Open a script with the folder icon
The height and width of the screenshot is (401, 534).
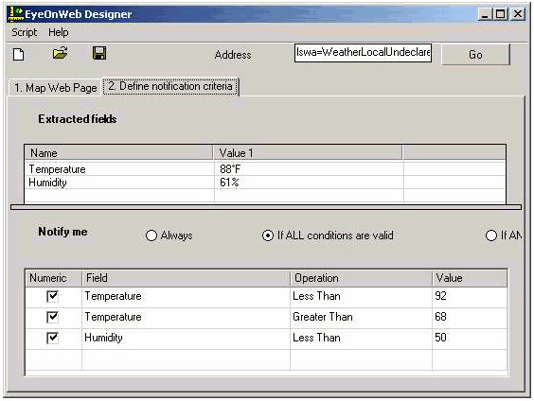pos(60,53)
